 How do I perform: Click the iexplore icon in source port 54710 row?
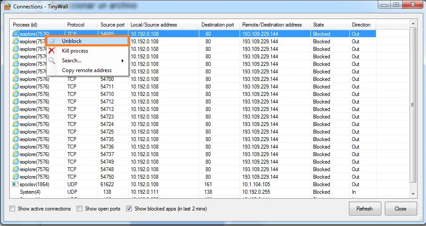click(x=16, y=94)
